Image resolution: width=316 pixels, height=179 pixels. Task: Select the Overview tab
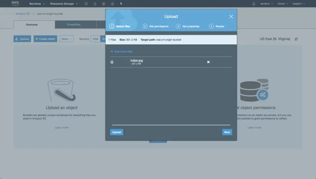tap(34, 25)
